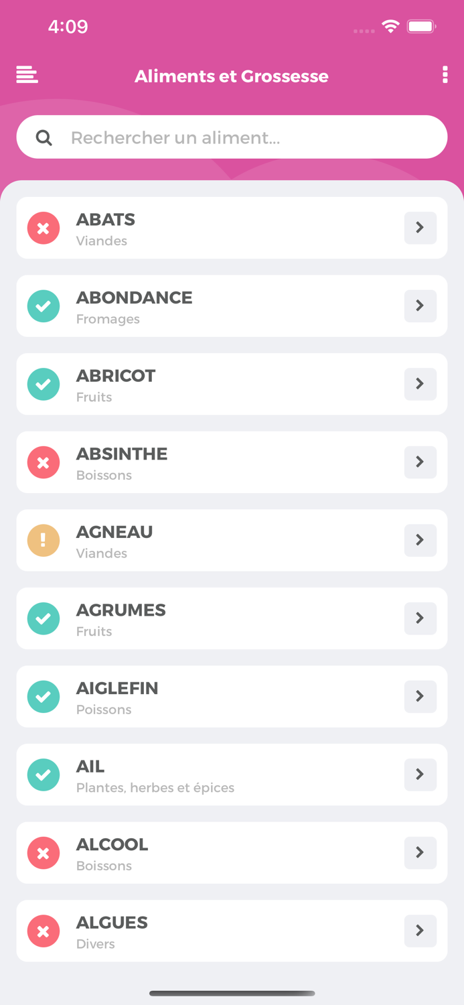
Task: Tap the Wi-Fi status icon
Action: tap(390, 27)
